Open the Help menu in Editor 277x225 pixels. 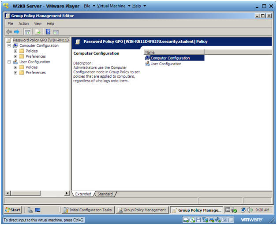pos(51,23)
